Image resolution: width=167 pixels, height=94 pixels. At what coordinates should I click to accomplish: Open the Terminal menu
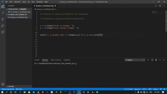pos(39,2)
